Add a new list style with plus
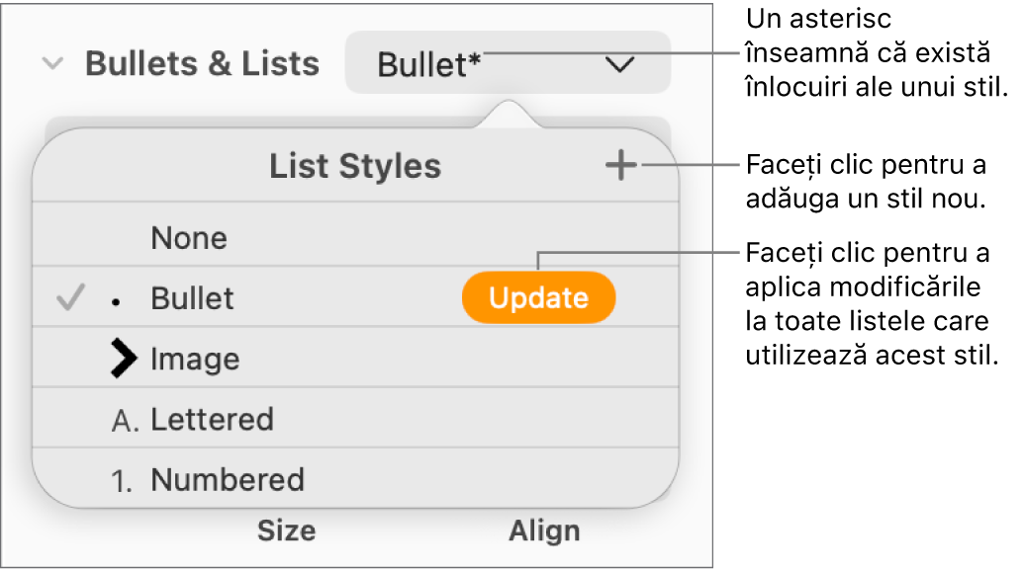 tap(620, 167)
